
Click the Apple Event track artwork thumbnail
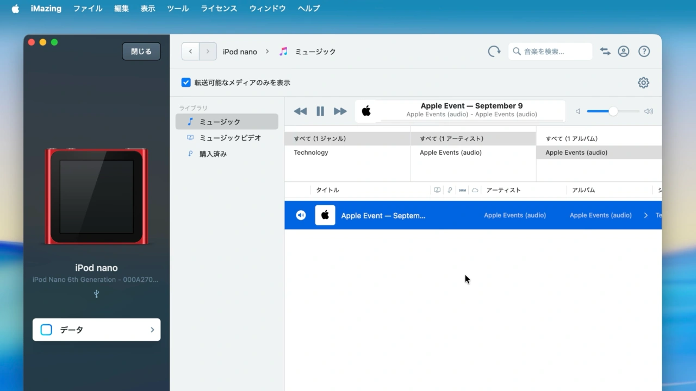325,215
